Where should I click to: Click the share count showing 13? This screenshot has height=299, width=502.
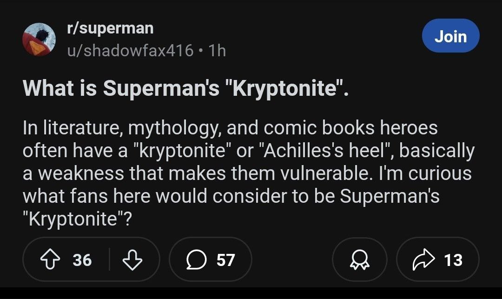(453, 260)
